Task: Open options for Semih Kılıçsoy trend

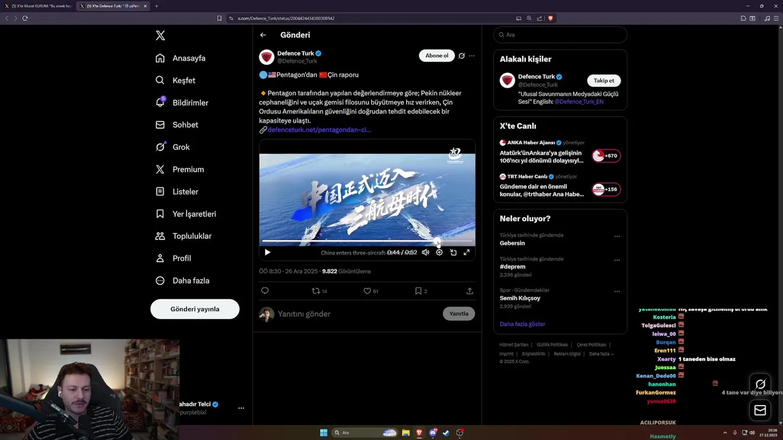Action: pos(617,291)
